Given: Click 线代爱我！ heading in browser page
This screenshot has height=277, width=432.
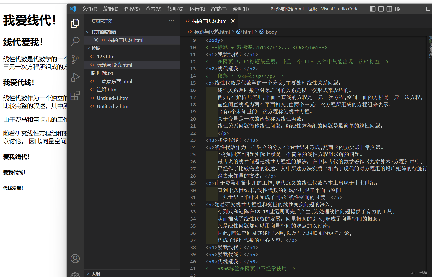Looking at the screenshot, I should tap(23, 42).
